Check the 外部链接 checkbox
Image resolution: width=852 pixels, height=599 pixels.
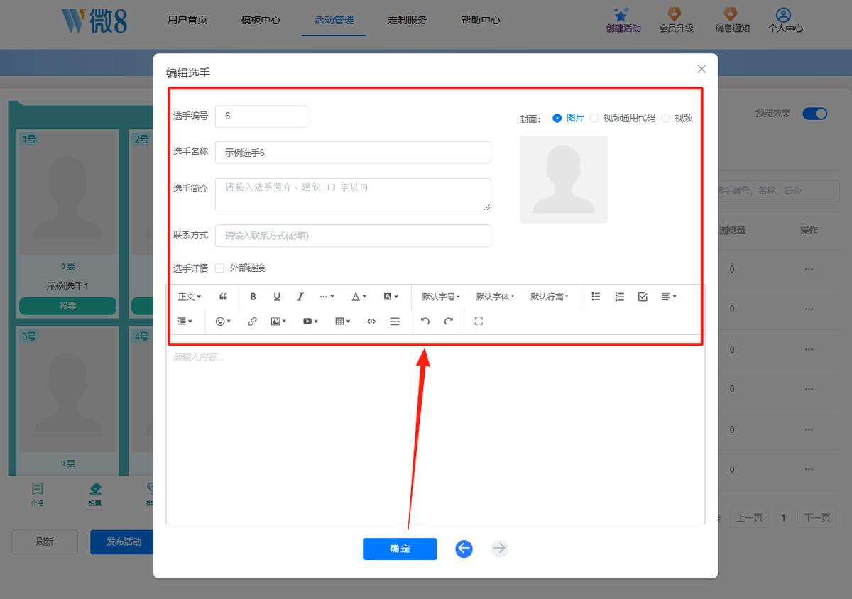219,268
